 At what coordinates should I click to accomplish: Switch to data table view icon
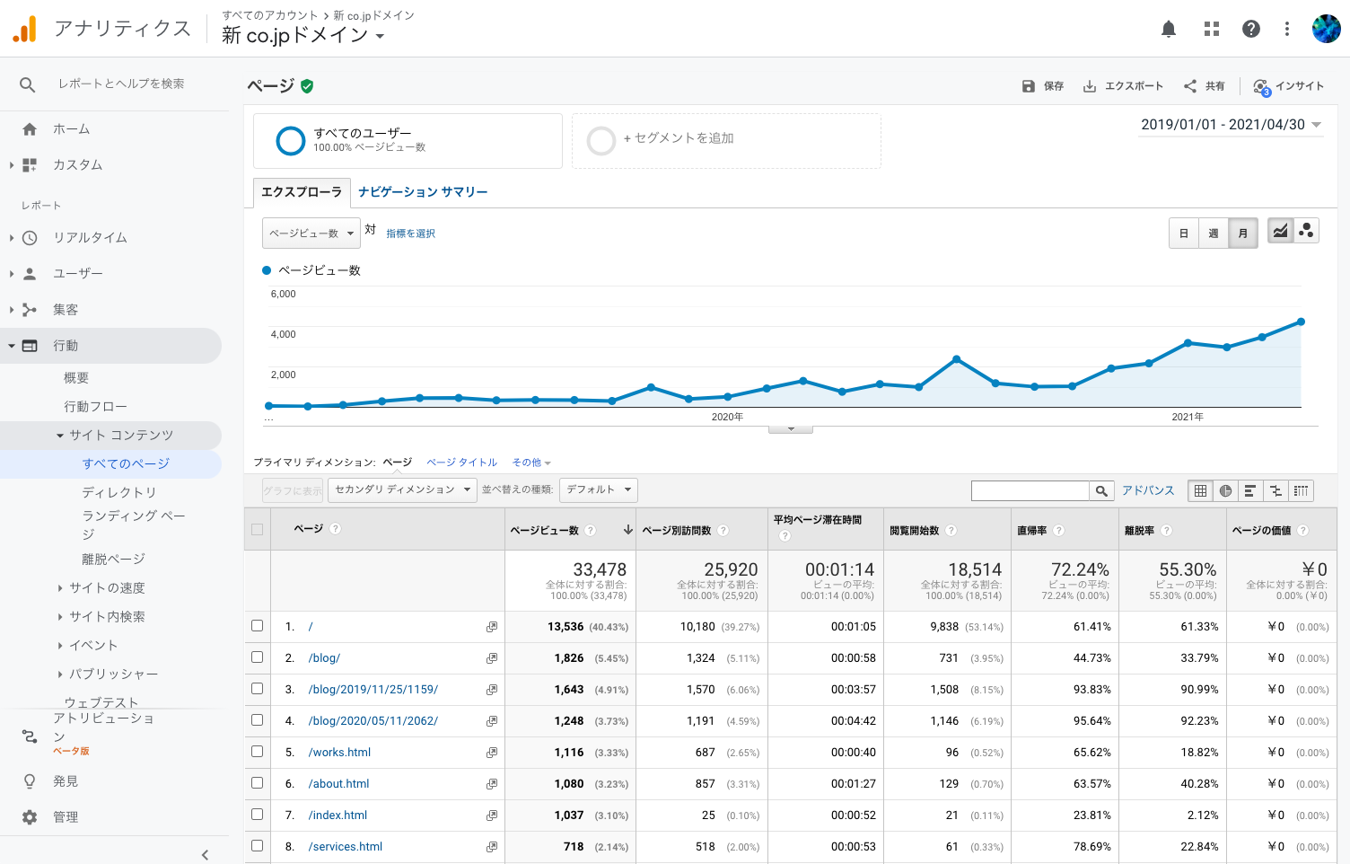tap(1200, 490)
